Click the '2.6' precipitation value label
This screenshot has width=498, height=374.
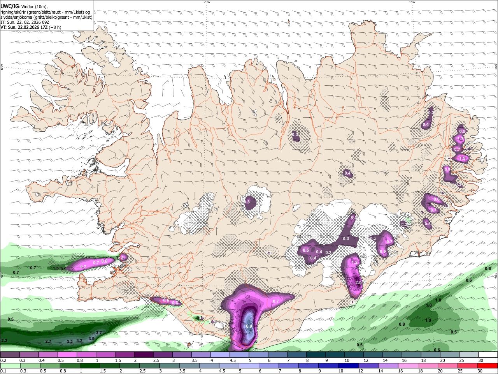tap(359, 283)
